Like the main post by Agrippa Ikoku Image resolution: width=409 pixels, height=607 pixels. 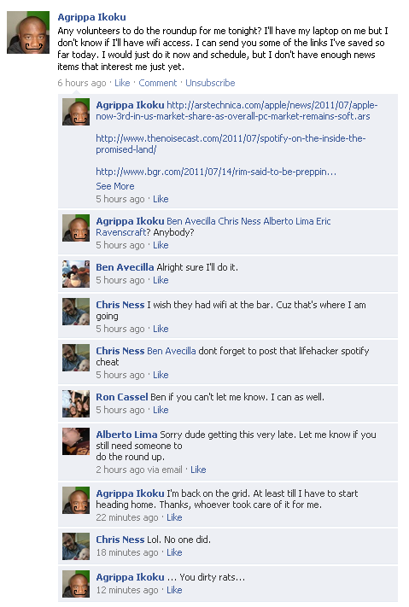click(x=122, y=83)
